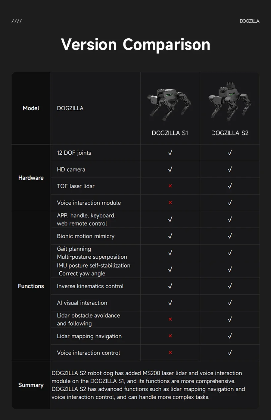Click S1 red cross for Voice interaction module
Image resolution: width=271 pixels, height=420 pixels.
pyautogui.click(x=170, y=203)
